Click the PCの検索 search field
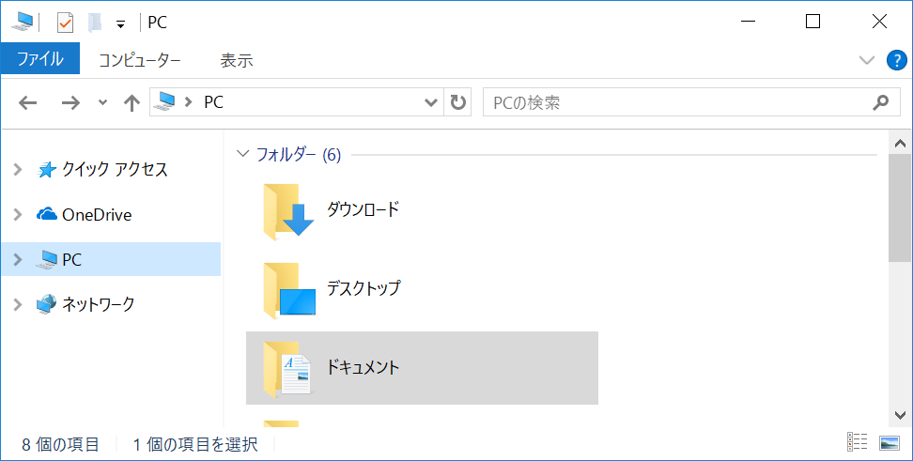This screenshot has width=913, height=461. pyautogui.click(x=691, y=102)
